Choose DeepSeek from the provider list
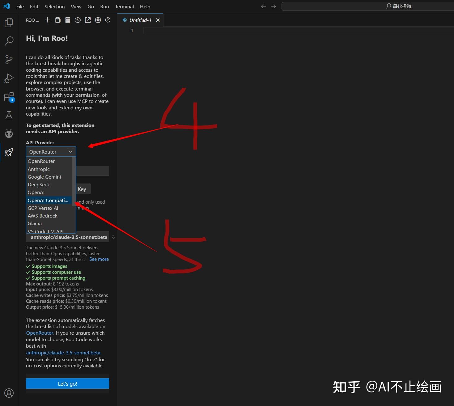The height and width of the screenshot is (406, 454). coord(49,184)
